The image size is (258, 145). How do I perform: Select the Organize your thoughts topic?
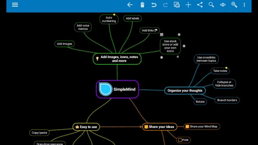185,90
